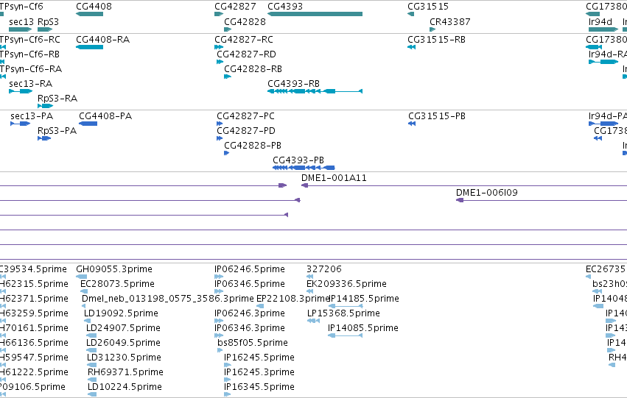Select the bs85f05.5prime EST
Viewport: 627px width, 398px height.
pos(220,350)
